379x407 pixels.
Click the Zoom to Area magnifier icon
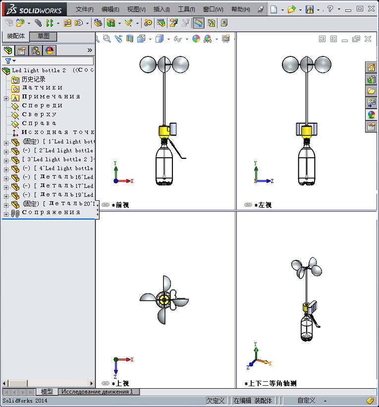pos(107,39)
